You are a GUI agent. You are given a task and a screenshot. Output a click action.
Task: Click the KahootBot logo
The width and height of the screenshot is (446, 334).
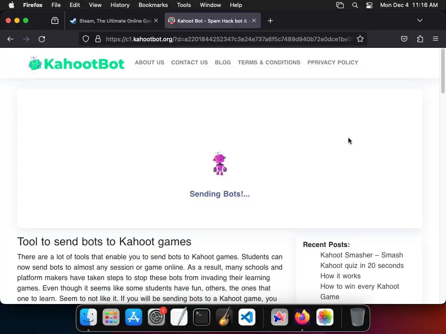tap(76, 63)
